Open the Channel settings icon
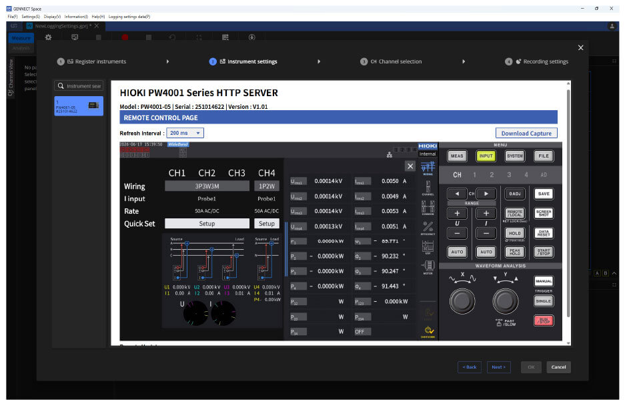This screenshot has height=400, width=625. pyautogui.click(x=428, y=188)
